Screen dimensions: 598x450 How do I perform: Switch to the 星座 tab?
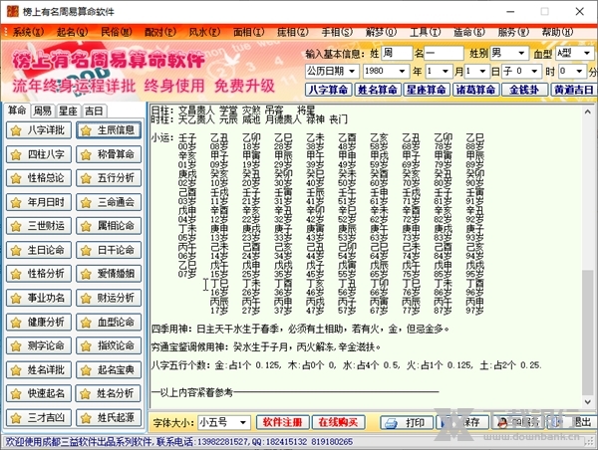click(68, 111)
